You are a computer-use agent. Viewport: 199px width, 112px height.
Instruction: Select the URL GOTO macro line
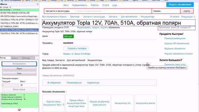tap(19, 16)
